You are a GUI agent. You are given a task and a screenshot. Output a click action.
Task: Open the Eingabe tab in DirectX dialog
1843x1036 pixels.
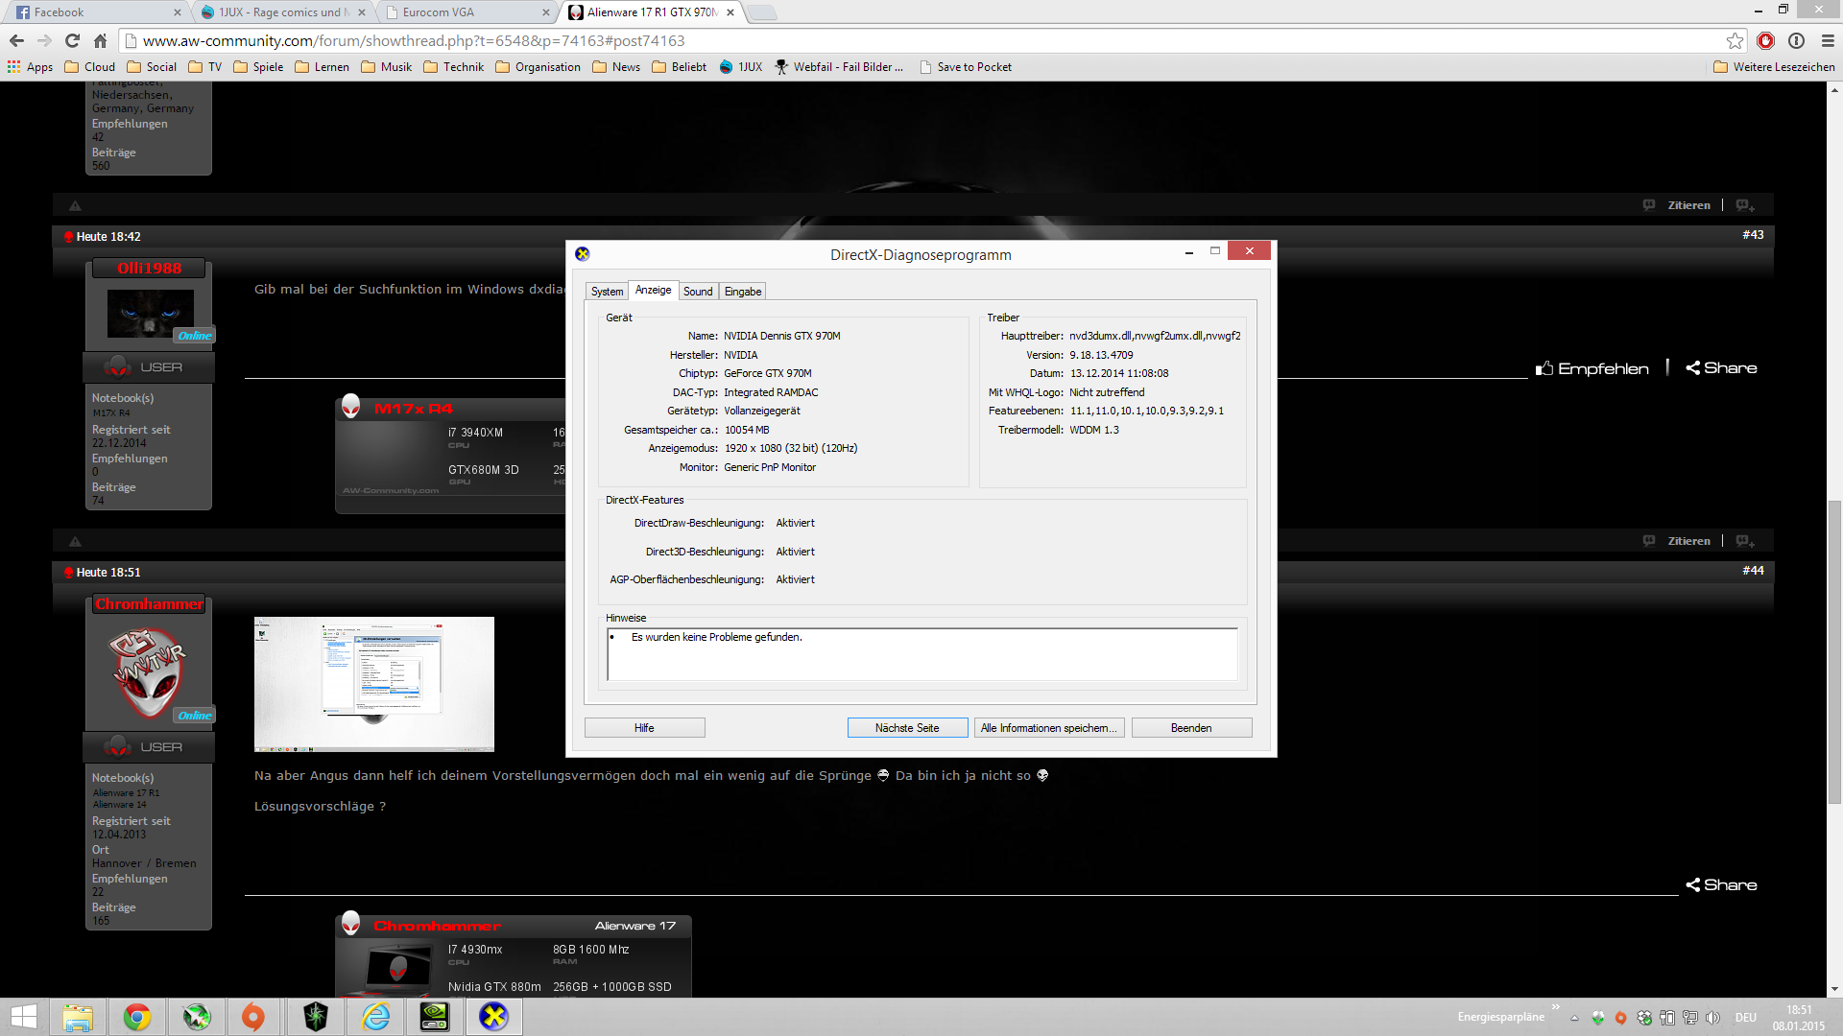[x=743, y=292]
